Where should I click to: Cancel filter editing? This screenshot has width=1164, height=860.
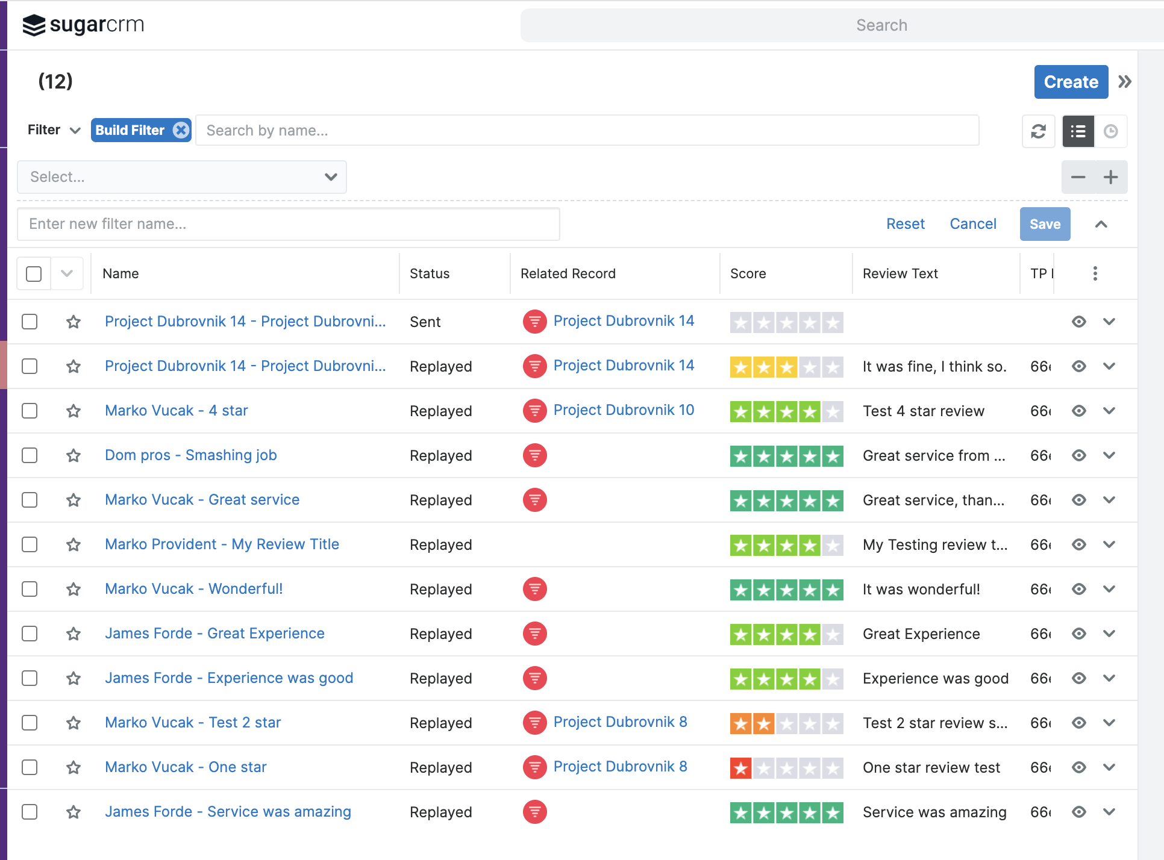(973, 224)
